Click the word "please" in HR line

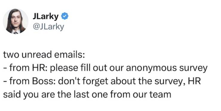(64, 69)
